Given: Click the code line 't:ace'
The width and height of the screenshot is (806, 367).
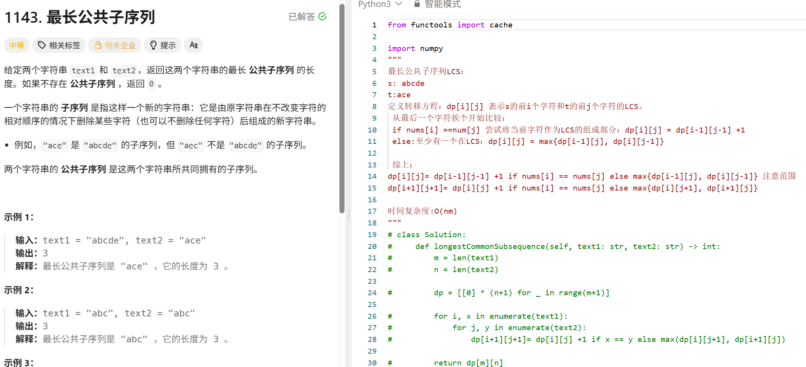Looking at the screenshot, I should tap(399, 94).
